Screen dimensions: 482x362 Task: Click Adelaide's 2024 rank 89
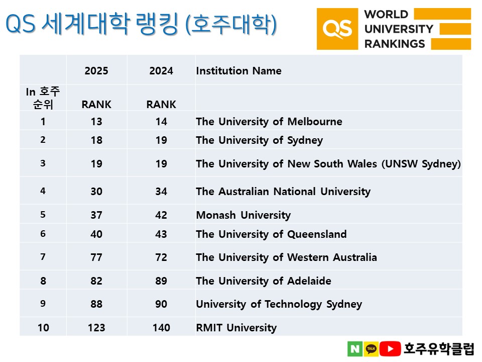point(161,281)
